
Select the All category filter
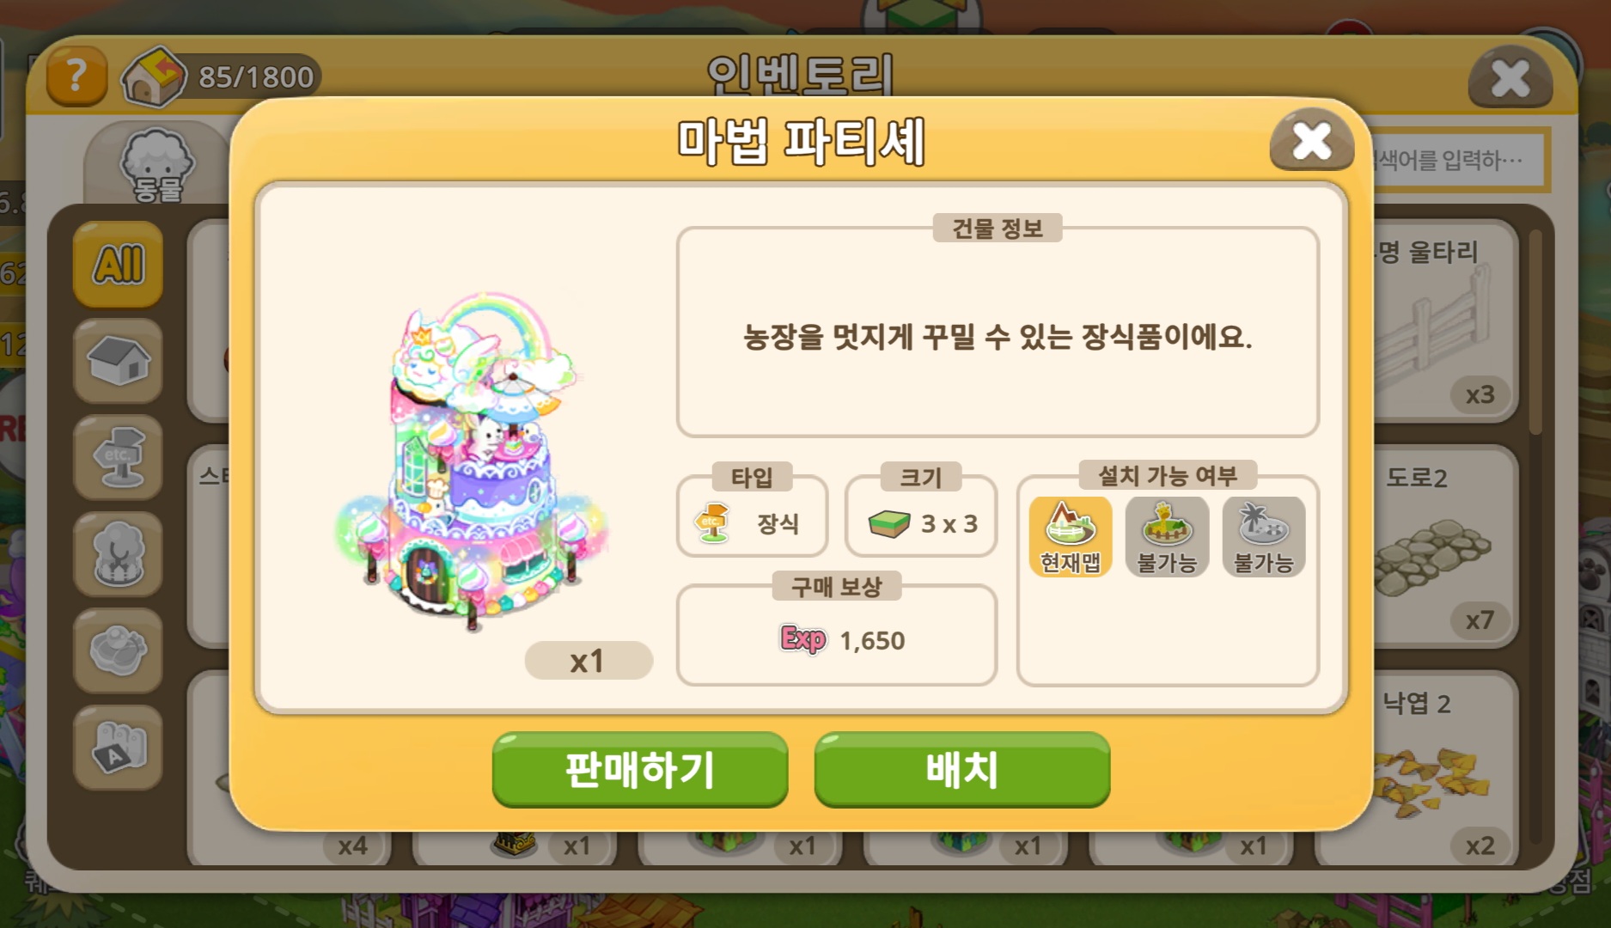(119, 264)
